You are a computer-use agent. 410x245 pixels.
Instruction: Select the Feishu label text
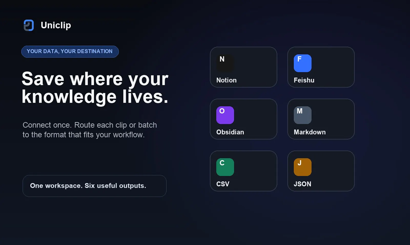(x=304, y=80)
